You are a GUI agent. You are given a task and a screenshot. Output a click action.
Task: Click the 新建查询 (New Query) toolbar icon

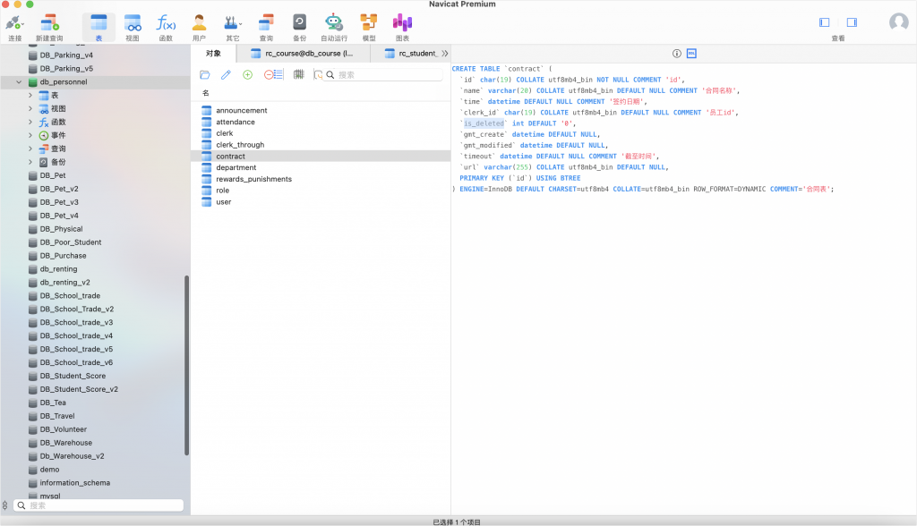tap(49, 22)
